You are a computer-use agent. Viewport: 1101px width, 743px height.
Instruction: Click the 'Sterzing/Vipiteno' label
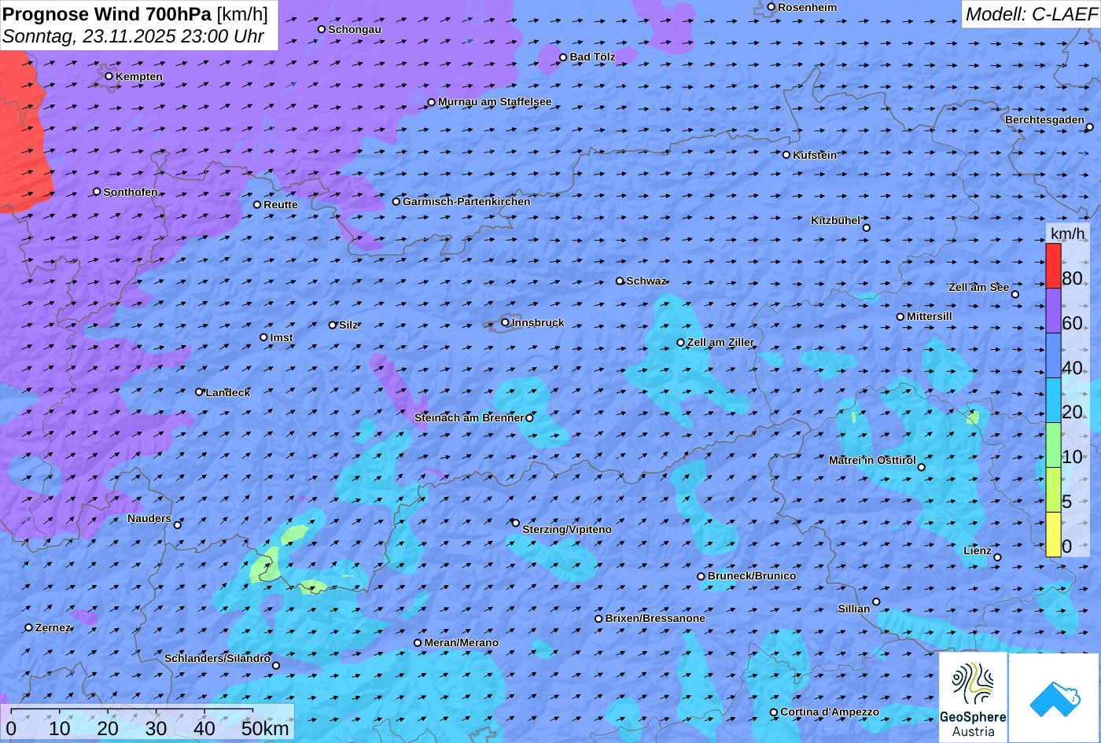coord(567,529)
